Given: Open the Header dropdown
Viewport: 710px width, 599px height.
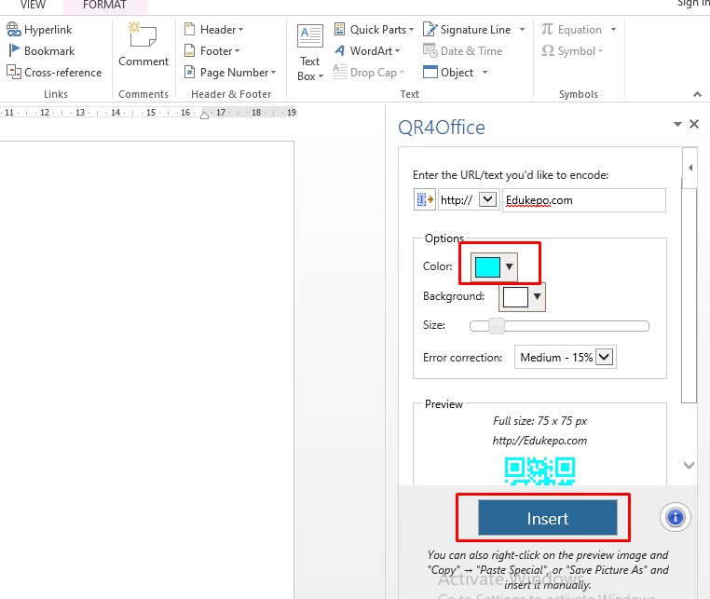Looking at the screenshot, I should (213, 30).
